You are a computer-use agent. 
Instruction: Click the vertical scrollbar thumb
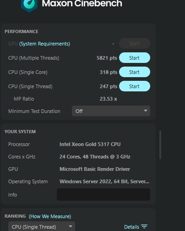(160, 145)
